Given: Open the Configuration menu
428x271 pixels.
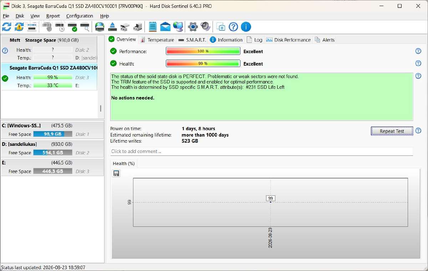Looking at the screenshot, I should [x=80, y=16].
